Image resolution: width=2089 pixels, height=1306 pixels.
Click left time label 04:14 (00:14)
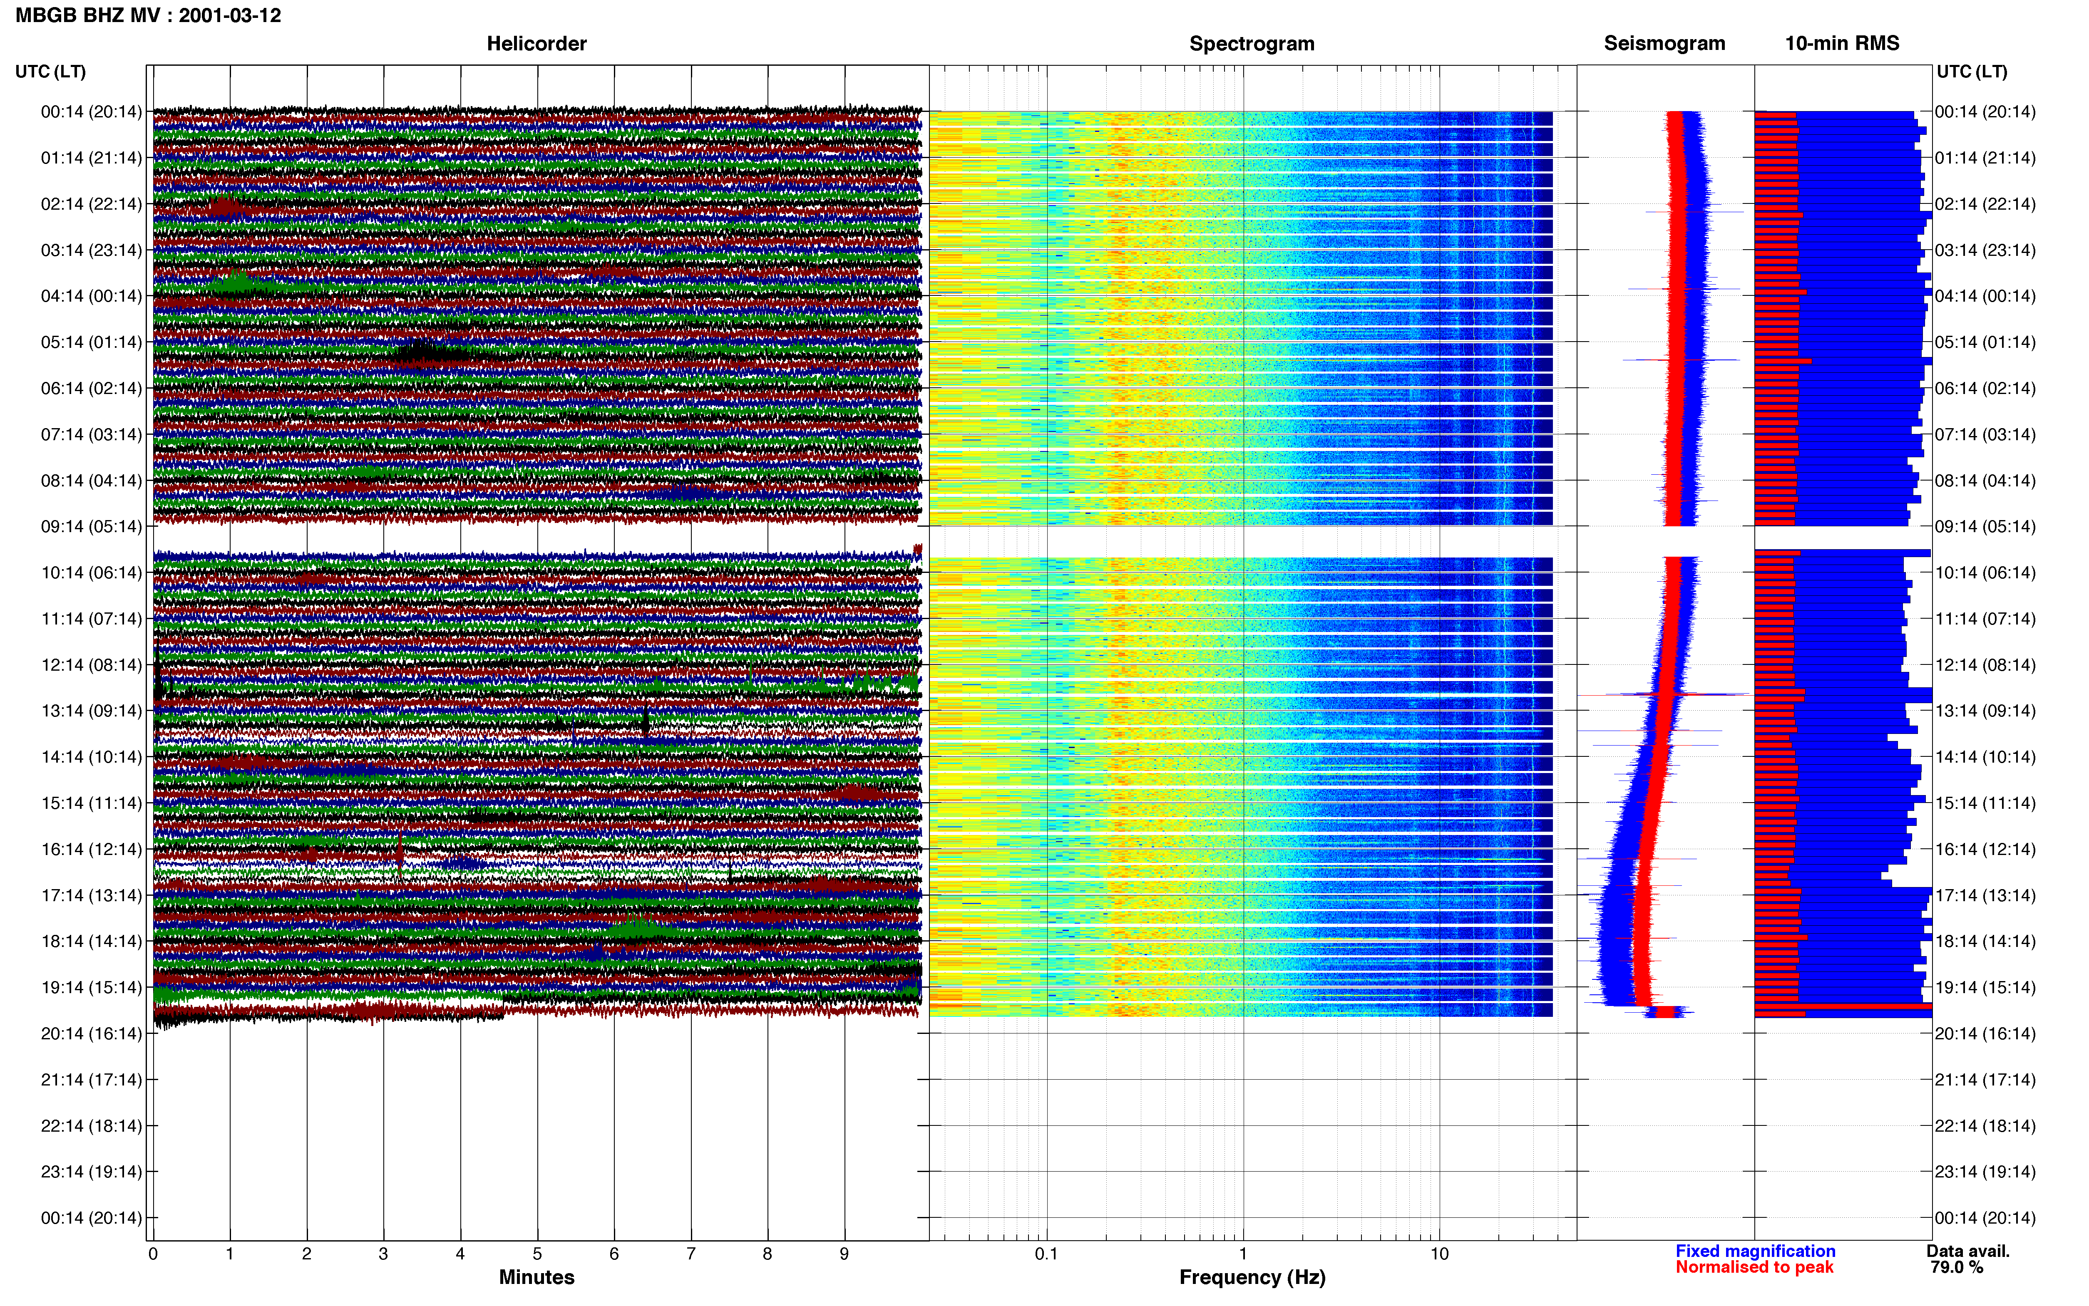(x=92, y=296)
